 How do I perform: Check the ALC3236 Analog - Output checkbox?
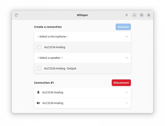pos(39,68)
